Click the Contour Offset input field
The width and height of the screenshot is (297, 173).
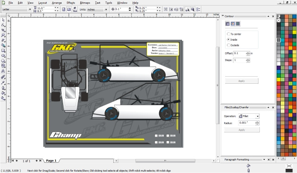point(239,54)
